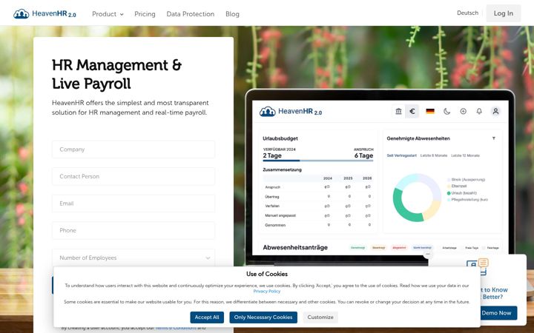
Task: Open the Pricing page
Action: (x=145, y=14)
